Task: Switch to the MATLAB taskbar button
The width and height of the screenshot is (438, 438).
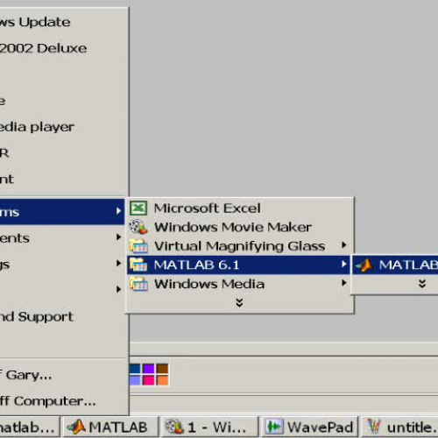Action: pyautogui.click(x=110, y=427)
